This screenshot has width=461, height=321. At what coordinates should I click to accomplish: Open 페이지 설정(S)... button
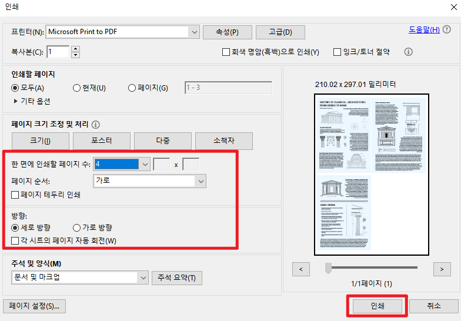34,306
